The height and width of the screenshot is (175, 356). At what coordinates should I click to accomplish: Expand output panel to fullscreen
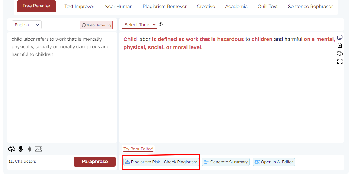point(340,62)
